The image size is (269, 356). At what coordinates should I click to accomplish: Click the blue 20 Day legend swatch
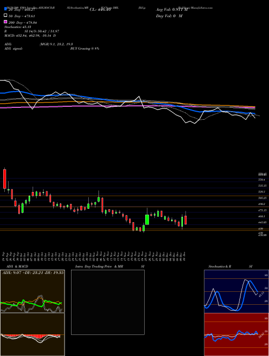5,9
